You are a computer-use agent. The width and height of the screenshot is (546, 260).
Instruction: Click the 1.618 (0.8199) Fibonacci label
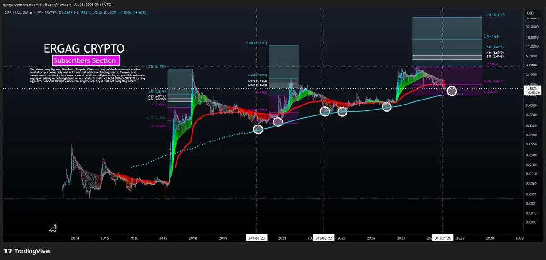click(x=157, y=92)
